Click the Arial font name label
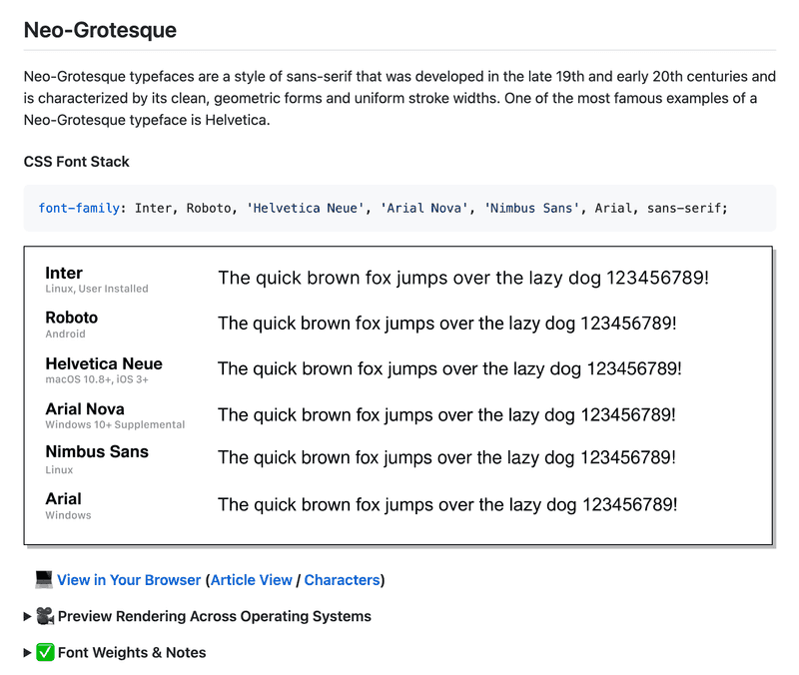 63,498
